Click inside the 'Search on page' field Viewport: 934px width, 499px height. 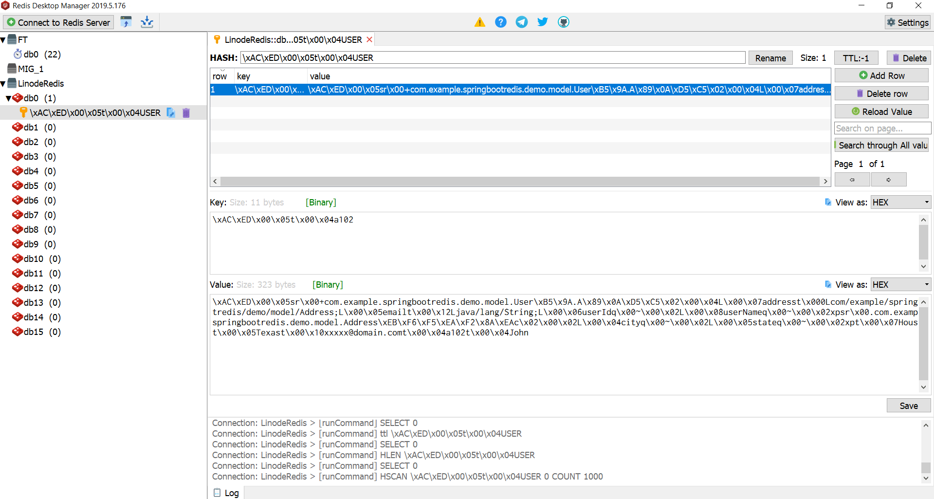click(882, 128)
